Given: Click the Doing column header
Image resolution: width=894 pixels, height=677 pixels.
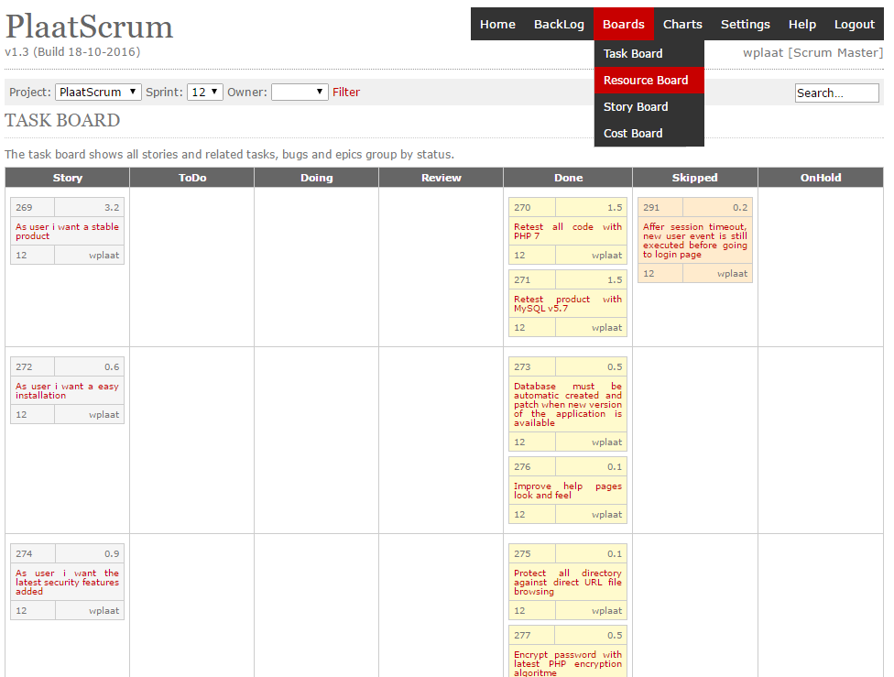Looking at the screenshot, I should point(316,178).
